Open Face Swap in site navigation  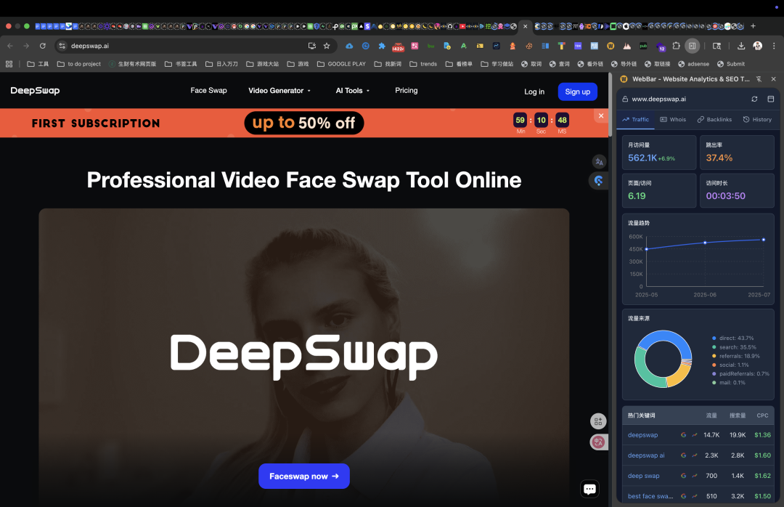coord(208,91)
